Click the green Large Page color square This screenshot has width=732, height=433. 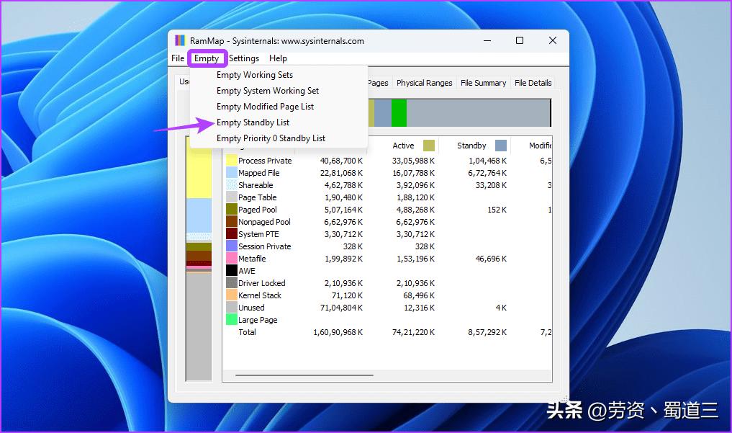click(x=232, y=319)
